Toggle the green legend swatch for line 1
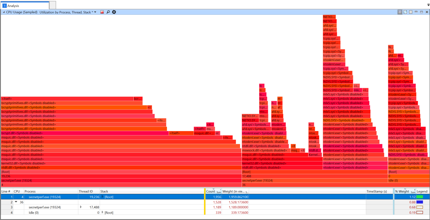 pyautogui.click(x=420, y=197)
